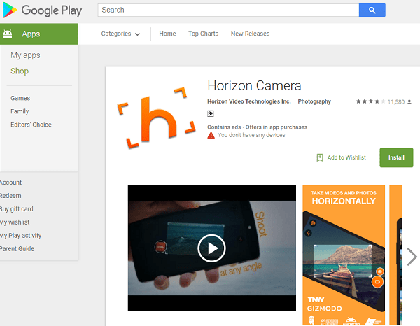Image resolution: width=420 pixels, height=326 pixels.
Task: Open the Categories dropdown
Action: click(x=120, y=34)
